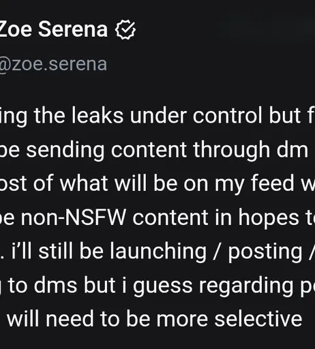Open the Zoe Serena profile name
315x349 pixels.
[x=54, y=29]
